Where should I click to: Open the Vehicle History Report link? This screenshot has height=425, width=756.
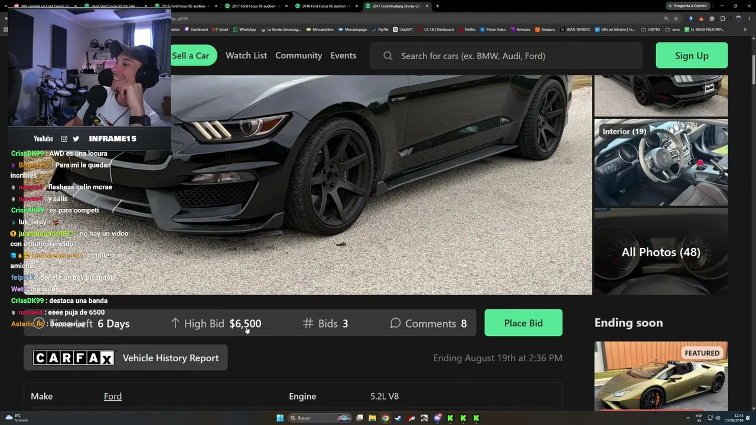click(171, 358)
